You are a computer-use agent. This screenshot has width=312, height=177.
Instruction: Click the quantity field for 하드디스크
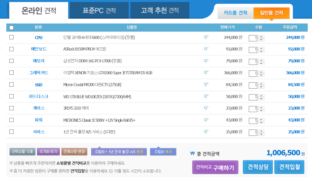coord(253,97)
